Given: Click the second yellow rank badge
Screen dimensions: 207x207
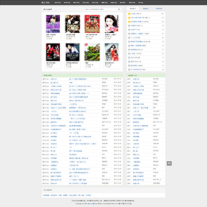Looking at the screenshot, I should 129,18.
